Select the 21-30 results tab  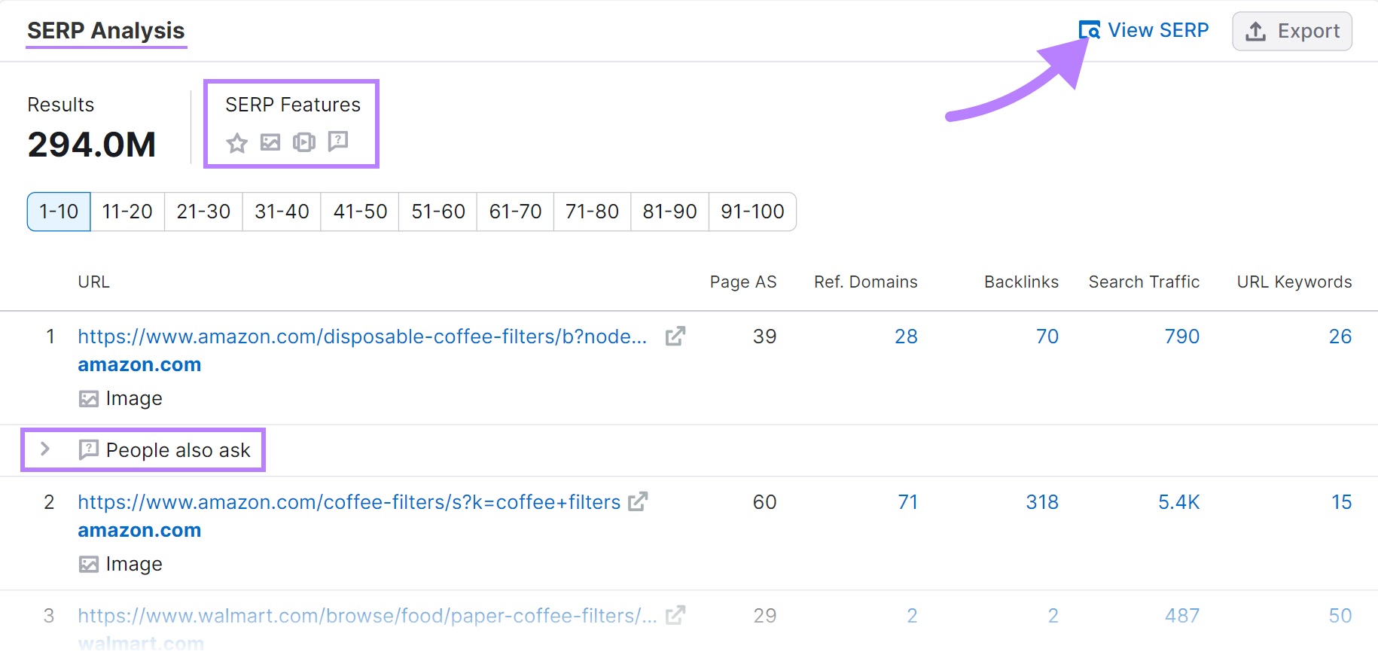tap(203, 212)
